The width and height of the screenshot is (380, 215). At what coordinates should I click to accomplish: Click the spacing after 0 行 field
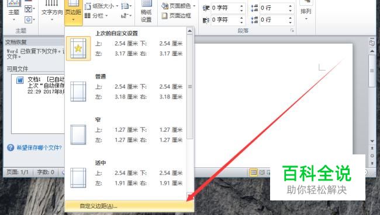pyautogui.click(x=274, y=20)
